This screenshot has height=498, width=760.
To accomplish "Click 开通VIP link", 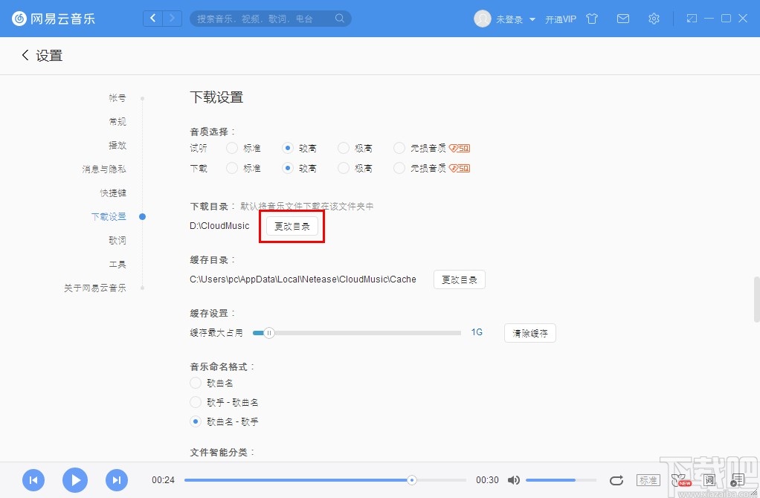I will click(560, 19).
